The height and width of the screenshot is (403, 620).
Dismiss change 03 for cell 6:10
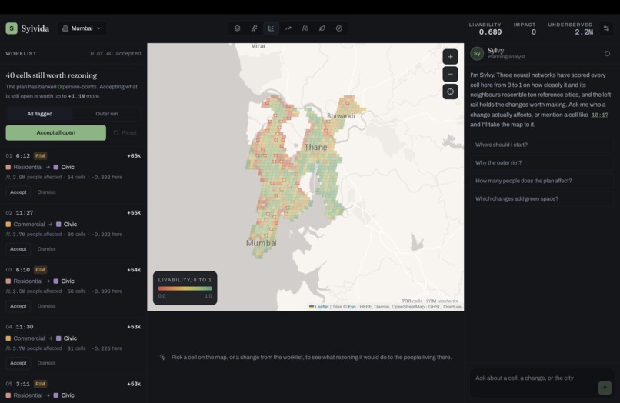pyautogui.click(x=47, y=306)
